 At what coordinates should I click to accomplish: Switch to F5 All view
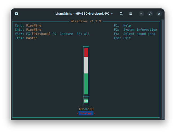[x=83, y=34]
